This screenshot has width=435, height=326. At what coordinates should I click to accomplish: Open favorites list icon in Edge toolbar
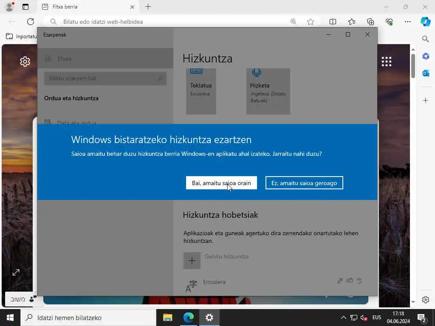click(x=351, y=22)
